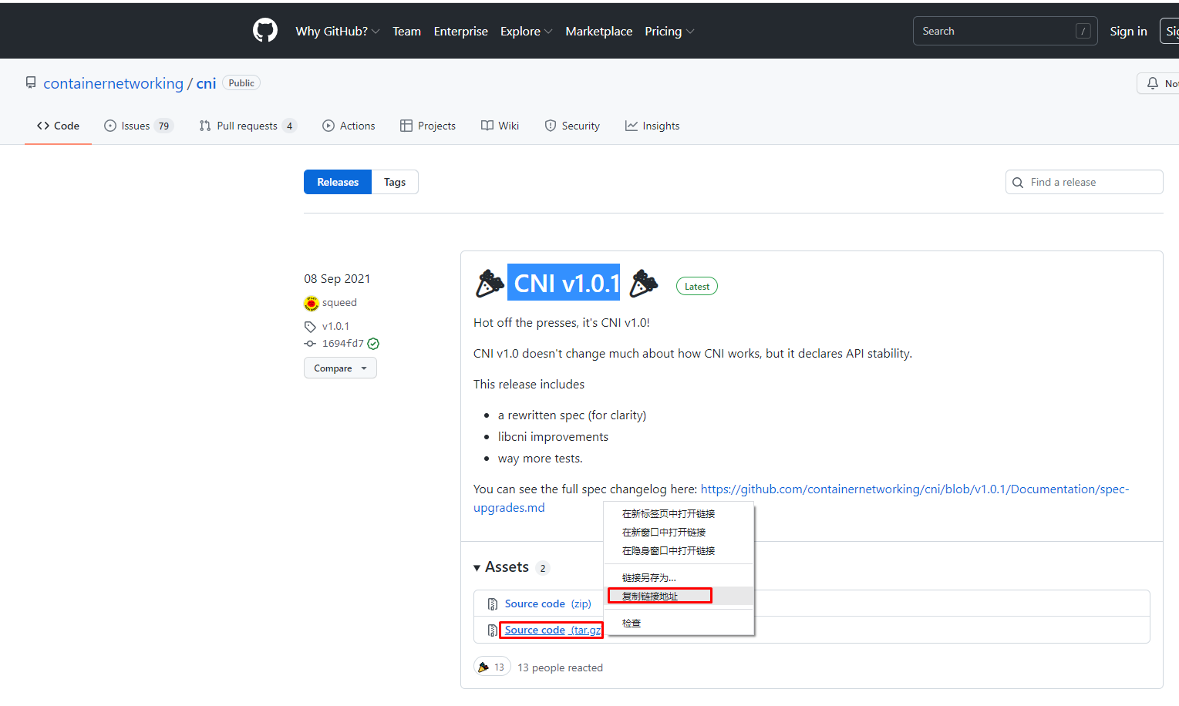Choose 复制链接地址 in the context menu

tap(650, 596)
